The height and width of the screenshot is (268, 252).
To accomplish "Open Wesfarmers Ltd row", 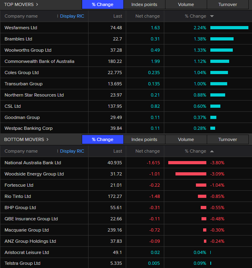I will tap(126, 28).
